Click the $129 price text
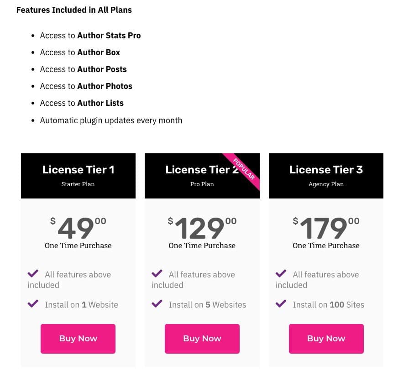 pos(202,227)
